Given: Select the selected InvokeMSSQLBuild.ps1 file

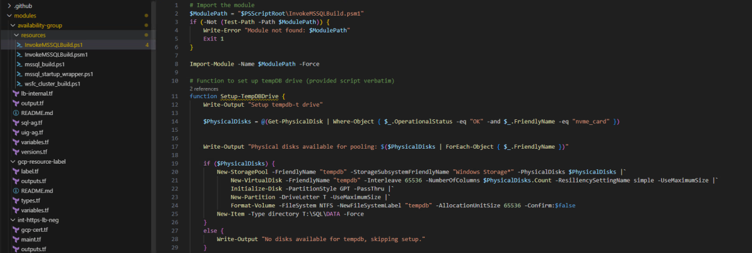Looking at the screenshot, I should (53, 45).
